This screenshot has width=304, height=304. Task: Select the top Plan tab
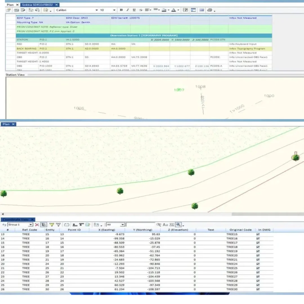[10, 5]
